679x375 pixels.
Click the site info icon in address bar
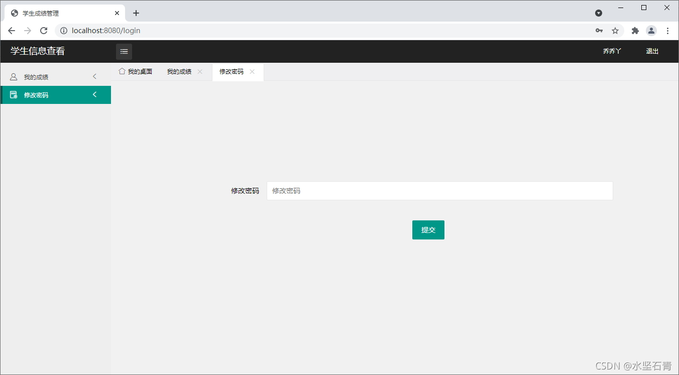coord(63,31)
